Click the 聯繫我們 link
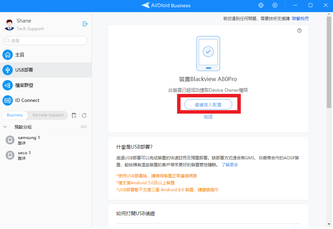 click(300, 19)
